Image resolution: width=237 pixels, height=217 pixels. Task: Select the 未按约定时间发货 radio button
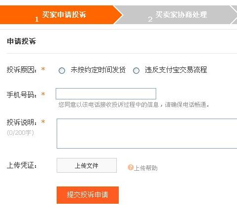pyautogui.click(x=62, y=70)
